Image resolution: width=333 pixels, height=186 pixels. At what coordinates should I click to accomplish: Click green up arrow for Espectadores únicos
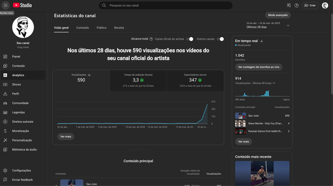200,80
